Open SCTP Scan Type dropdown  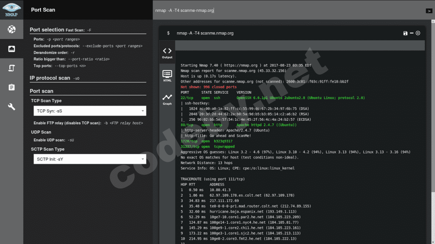(90, 159)
